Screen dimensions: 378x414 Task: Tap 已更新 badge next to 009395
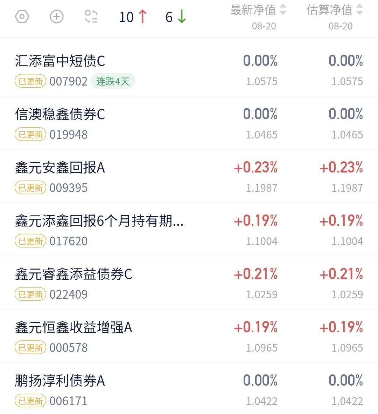[30, 188]
